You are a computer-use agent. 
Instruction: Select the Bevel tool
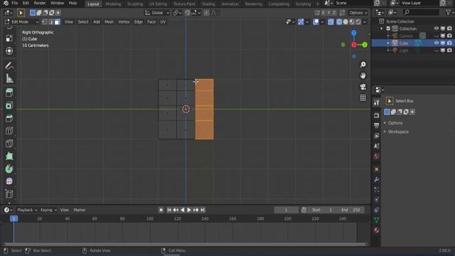point(9,118)
